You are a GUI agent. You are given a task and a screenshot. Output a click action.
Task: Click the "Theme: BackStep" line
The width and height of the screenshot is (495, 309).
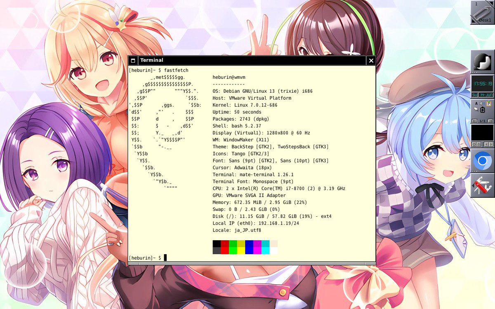271,147
